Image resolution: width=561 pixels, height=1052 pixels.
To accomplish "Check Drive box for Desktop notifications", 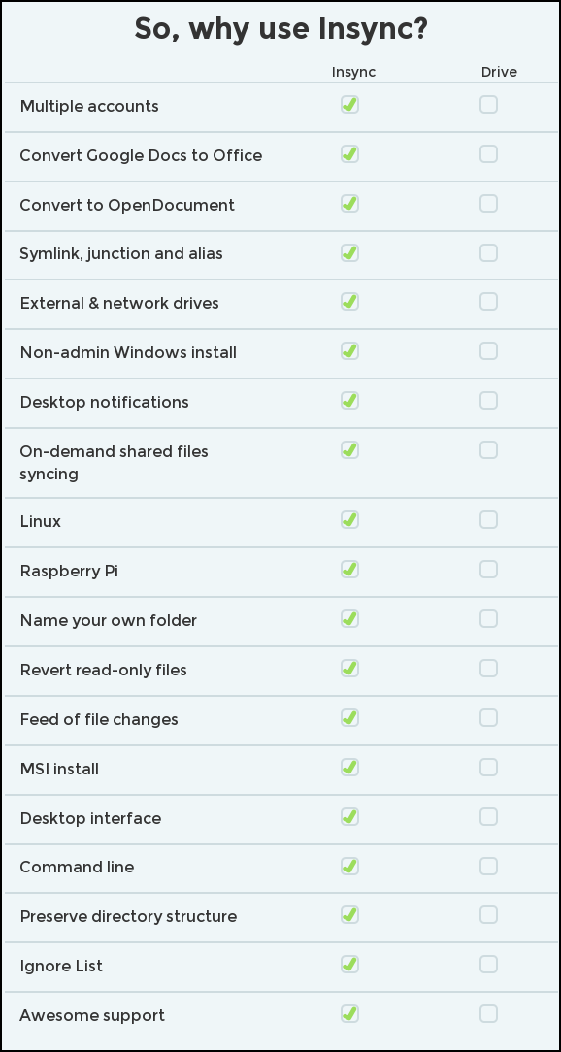I will (x=488, y=401).
